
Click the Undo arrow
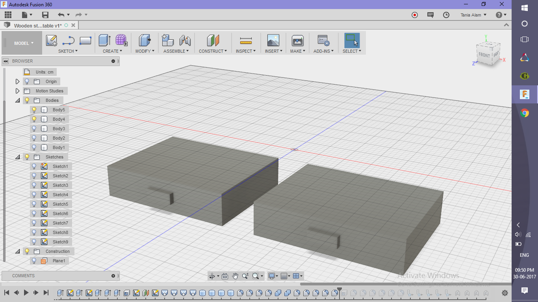pyautogui.click(x=61, y=15)
